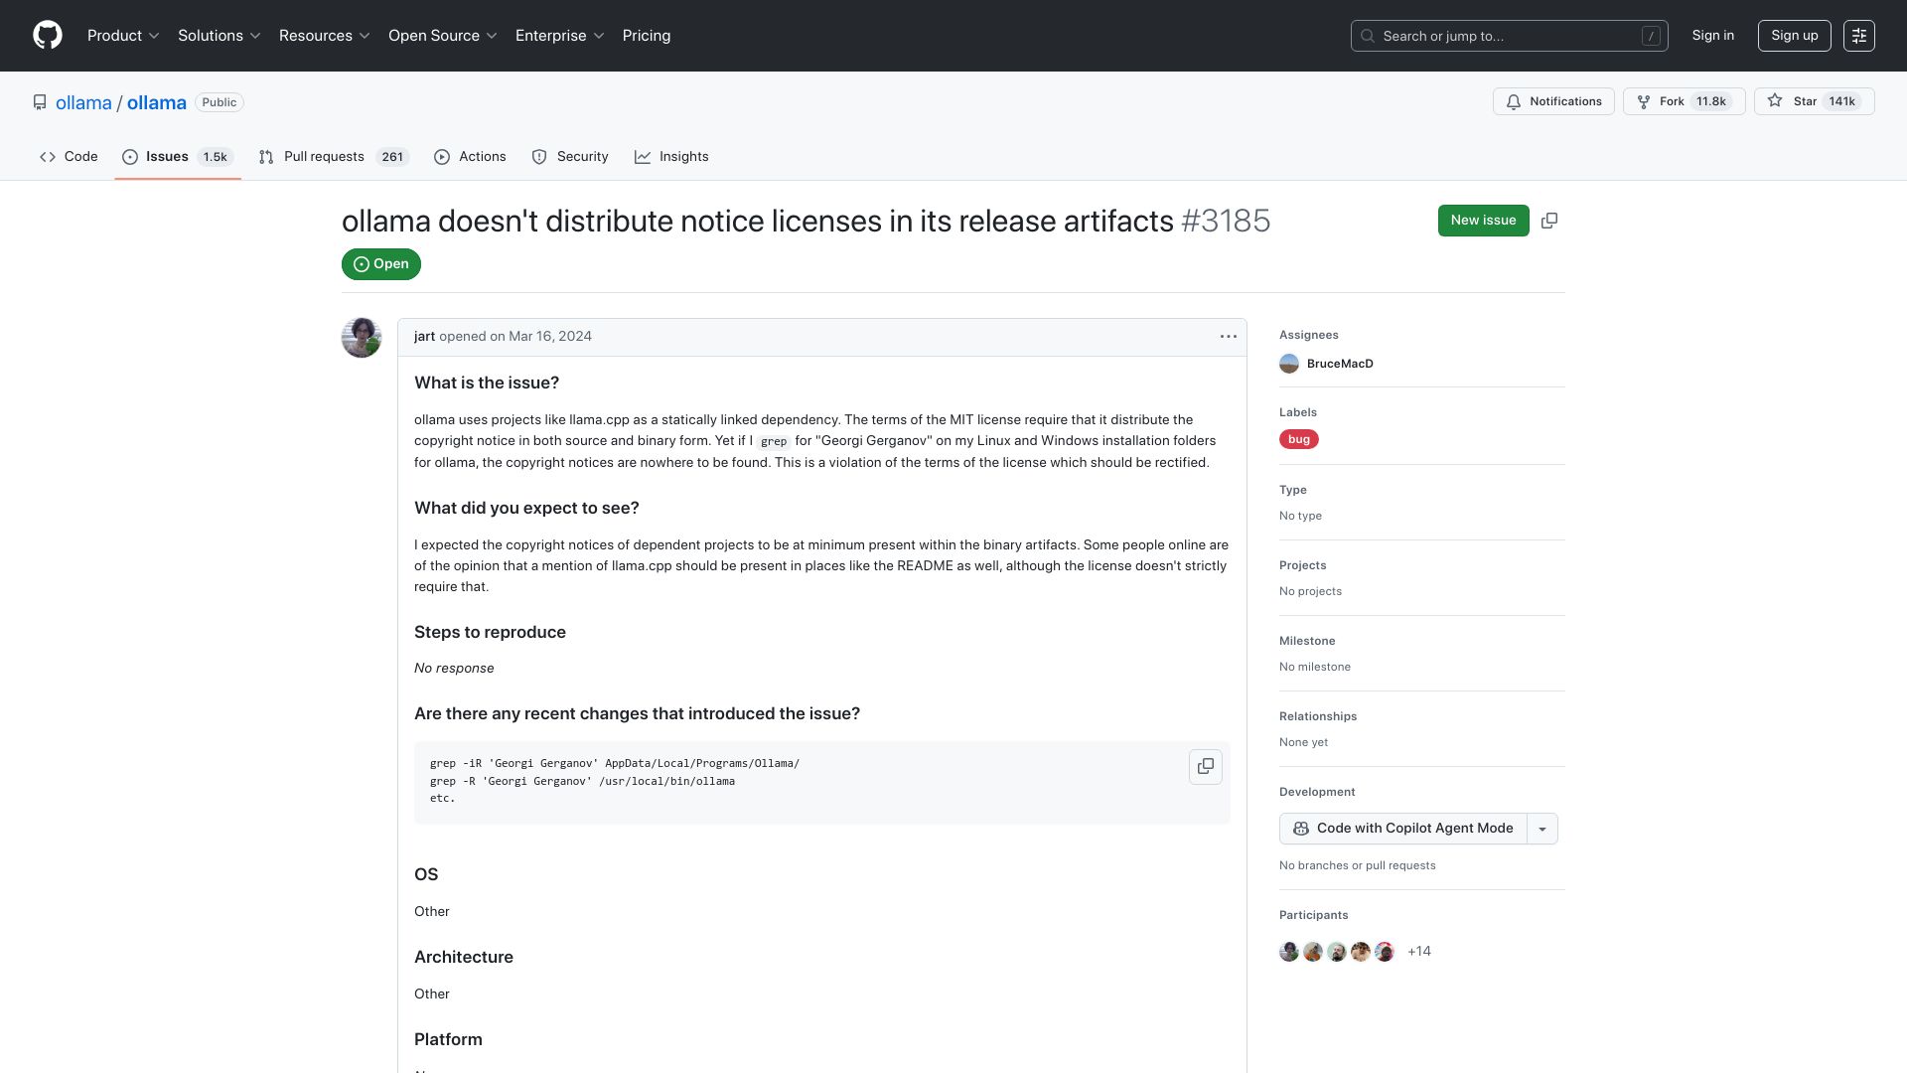
Task: Open the Pricing page
Action: tap(647, 36)
